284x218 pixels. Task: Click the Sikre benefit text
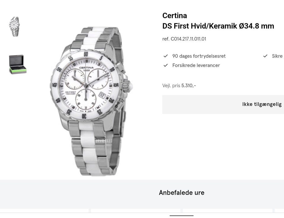click(278, 56)
